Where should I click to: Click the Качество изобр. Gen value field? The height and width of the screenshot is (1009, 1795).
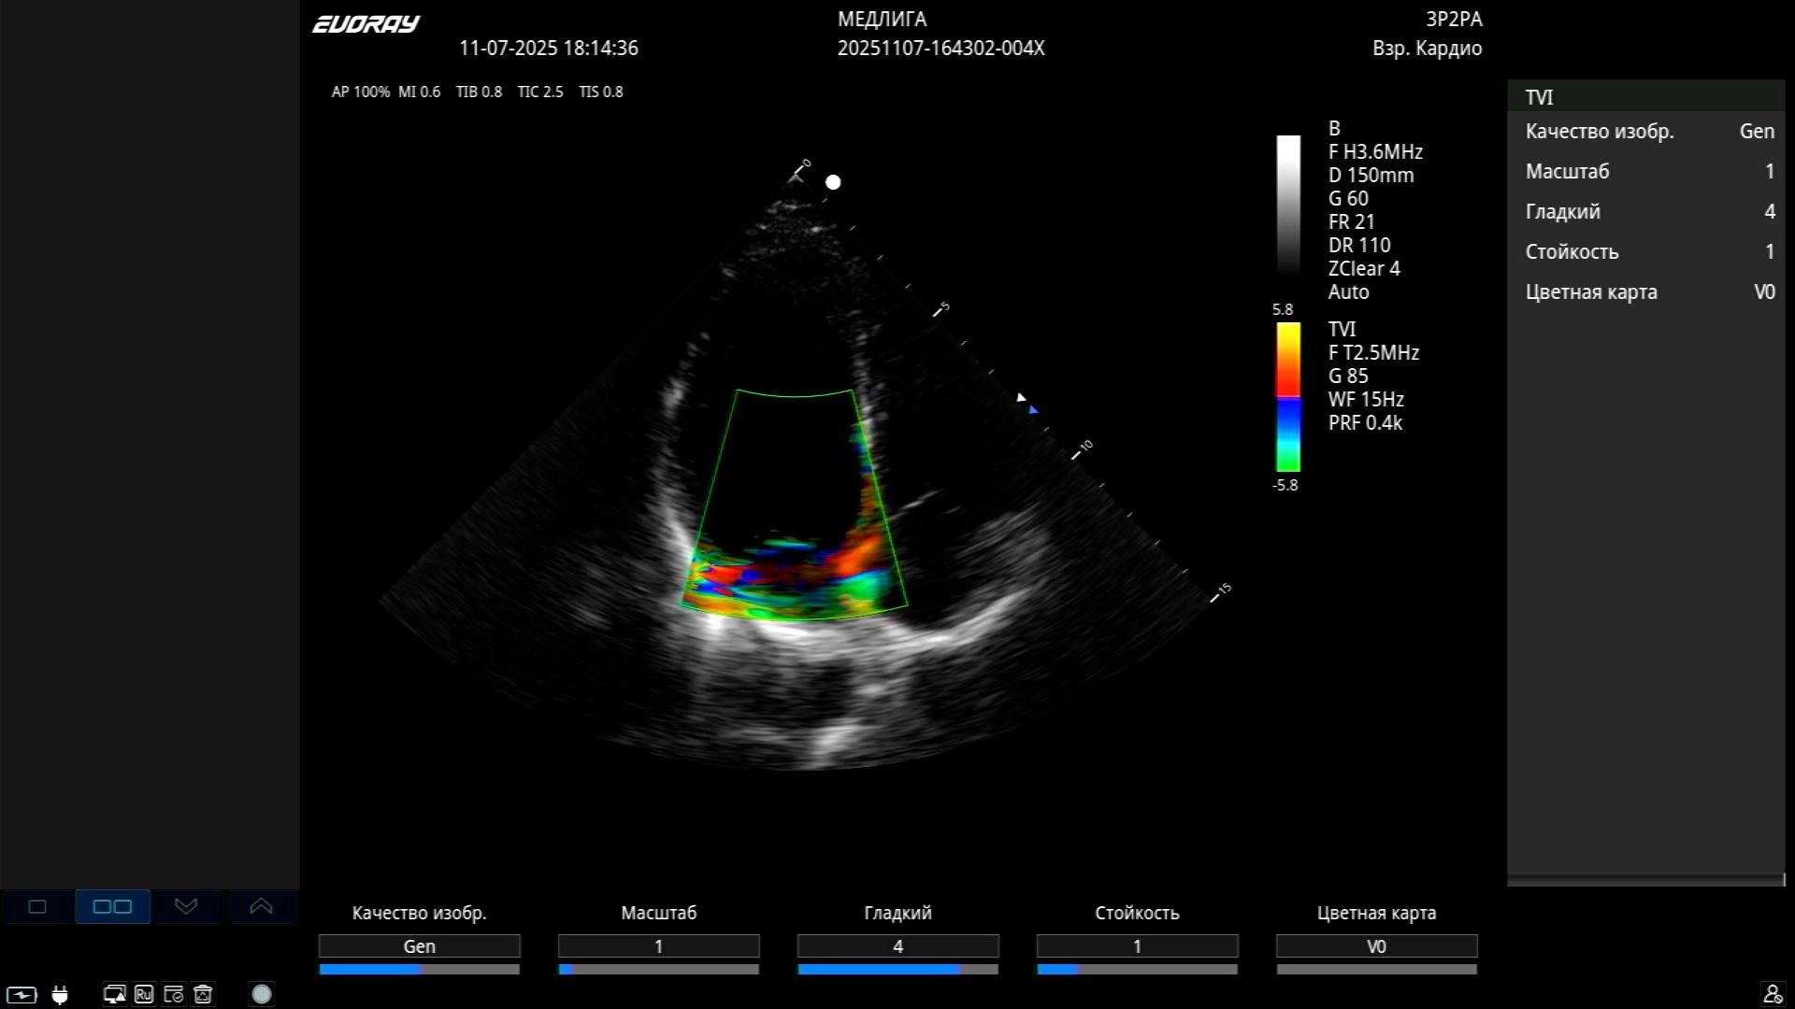pyautogui.click(x=419, y=946)
